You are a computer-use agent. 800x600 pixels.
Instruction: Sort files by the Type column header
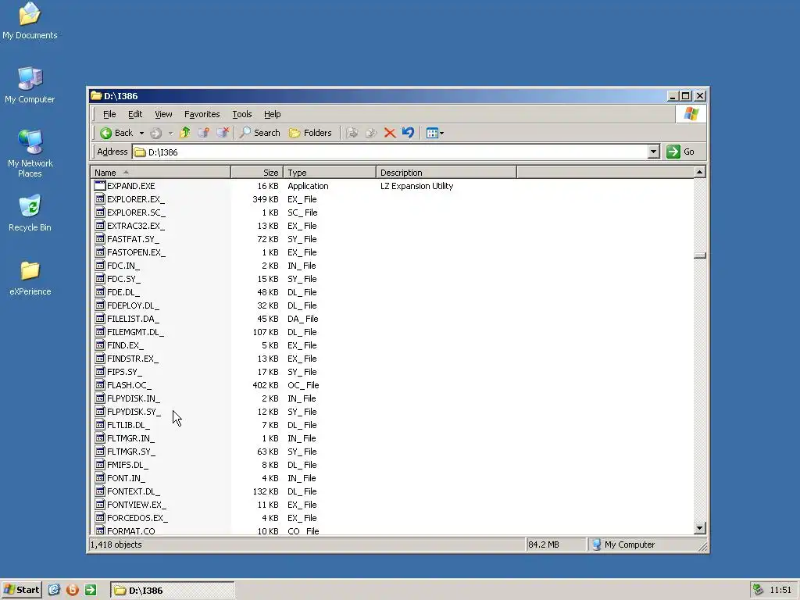[x=329, y=173]
